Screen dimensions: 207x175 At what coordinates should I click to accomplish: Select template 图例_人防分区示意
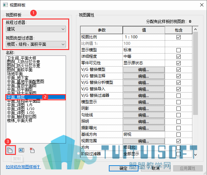(x=23, y=62)
